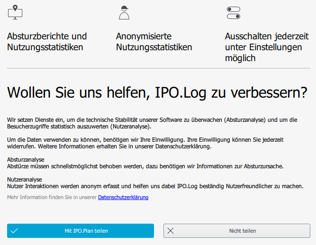Click the "Absturzberichte und Nutzungsstatistiken" heading
The height and width of the screenshot is (245, 316).
(x=47, y=42)
